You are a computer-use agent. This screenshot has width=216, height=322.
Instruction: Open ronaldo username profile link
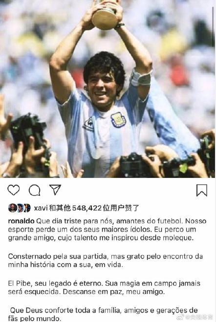(x=21, y=221)
